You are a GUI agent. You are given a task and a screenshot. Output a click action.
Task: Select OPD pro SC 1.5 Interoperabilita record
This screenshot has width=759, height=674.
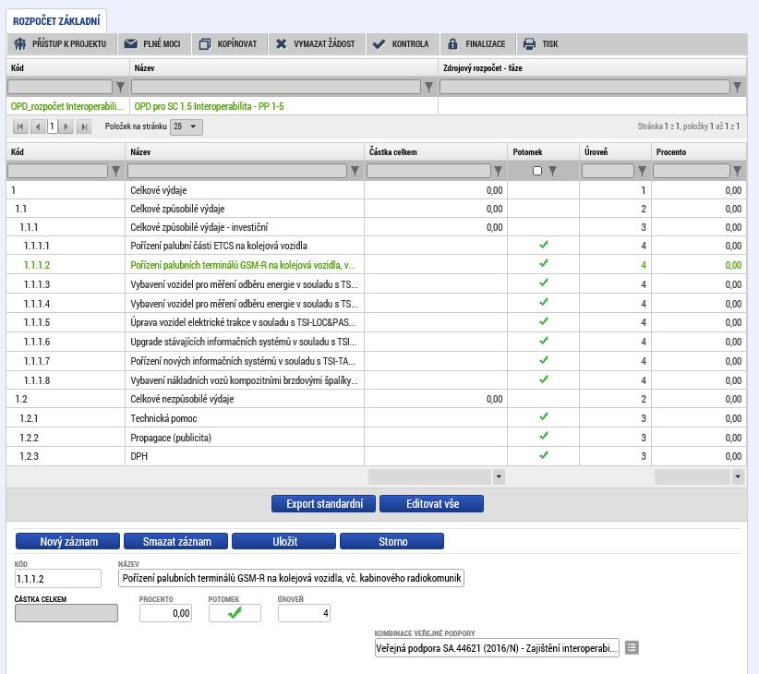(376, 106)
